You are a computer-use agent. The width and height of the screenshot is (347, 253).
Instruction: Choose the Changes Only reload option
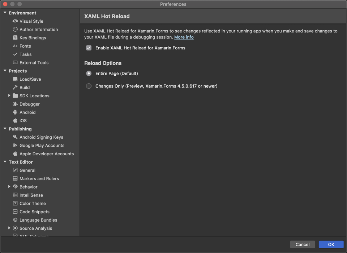tap(89, 86)
